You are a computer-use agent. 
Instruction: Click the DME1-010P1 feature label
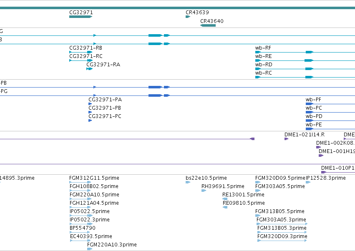[338, 168]
